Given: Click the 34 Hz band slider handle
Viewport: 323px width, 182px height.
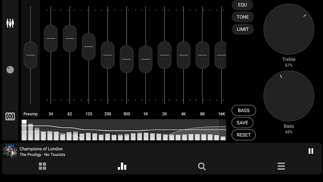Looking at the screenshot, I should click(x=51, y=38).
